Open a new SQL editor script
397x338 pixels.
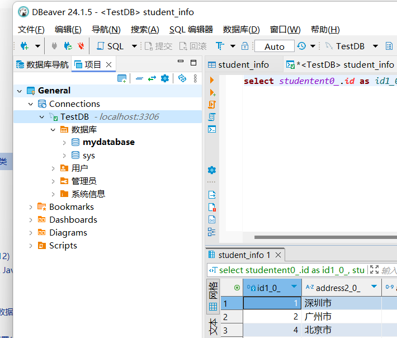tap(110, 46)
